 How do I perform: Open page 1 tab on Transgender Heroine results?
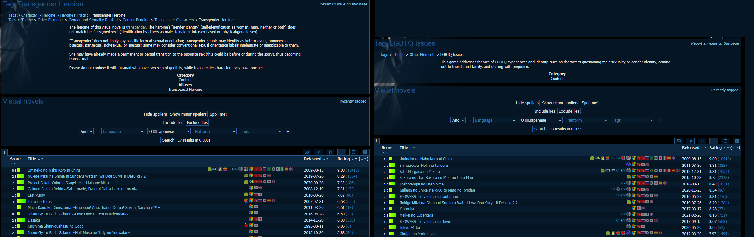(x=5, y=152)
